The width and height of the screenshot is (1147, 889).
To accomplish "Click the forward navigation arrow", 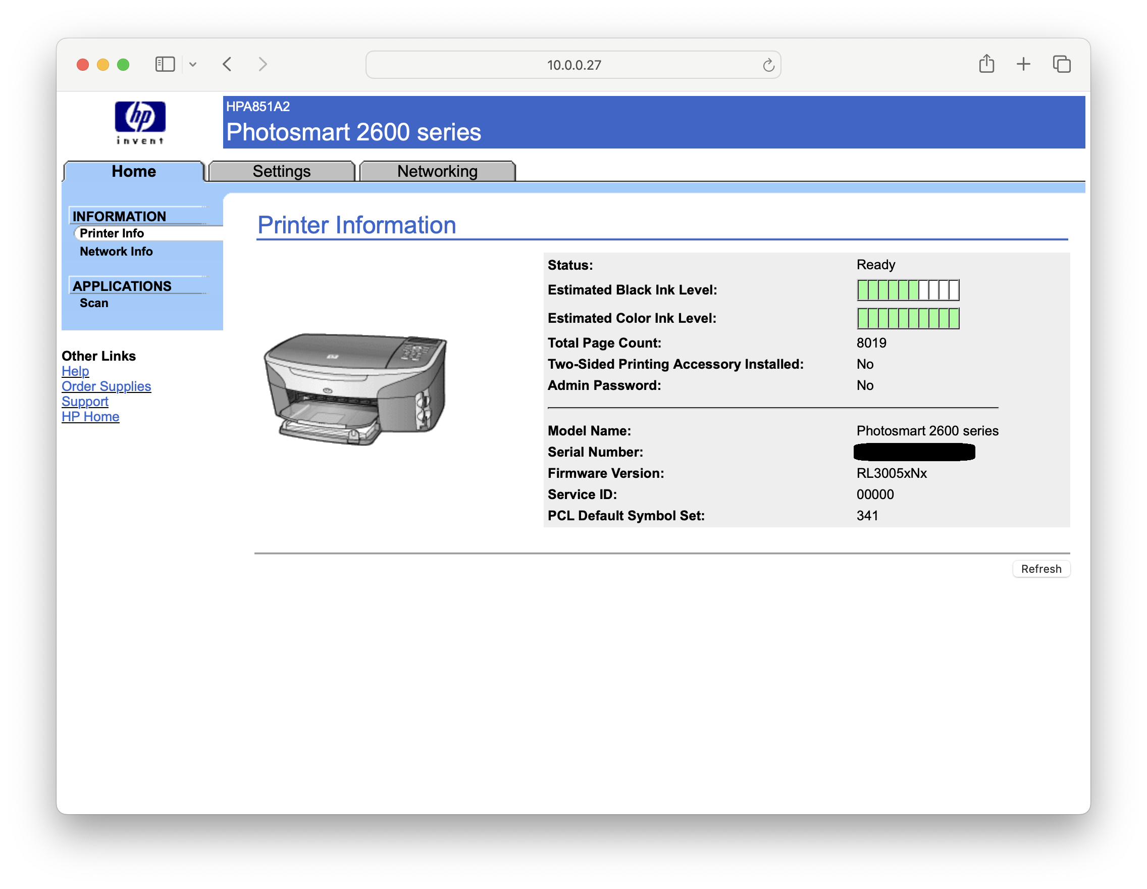I will point(263,65).
